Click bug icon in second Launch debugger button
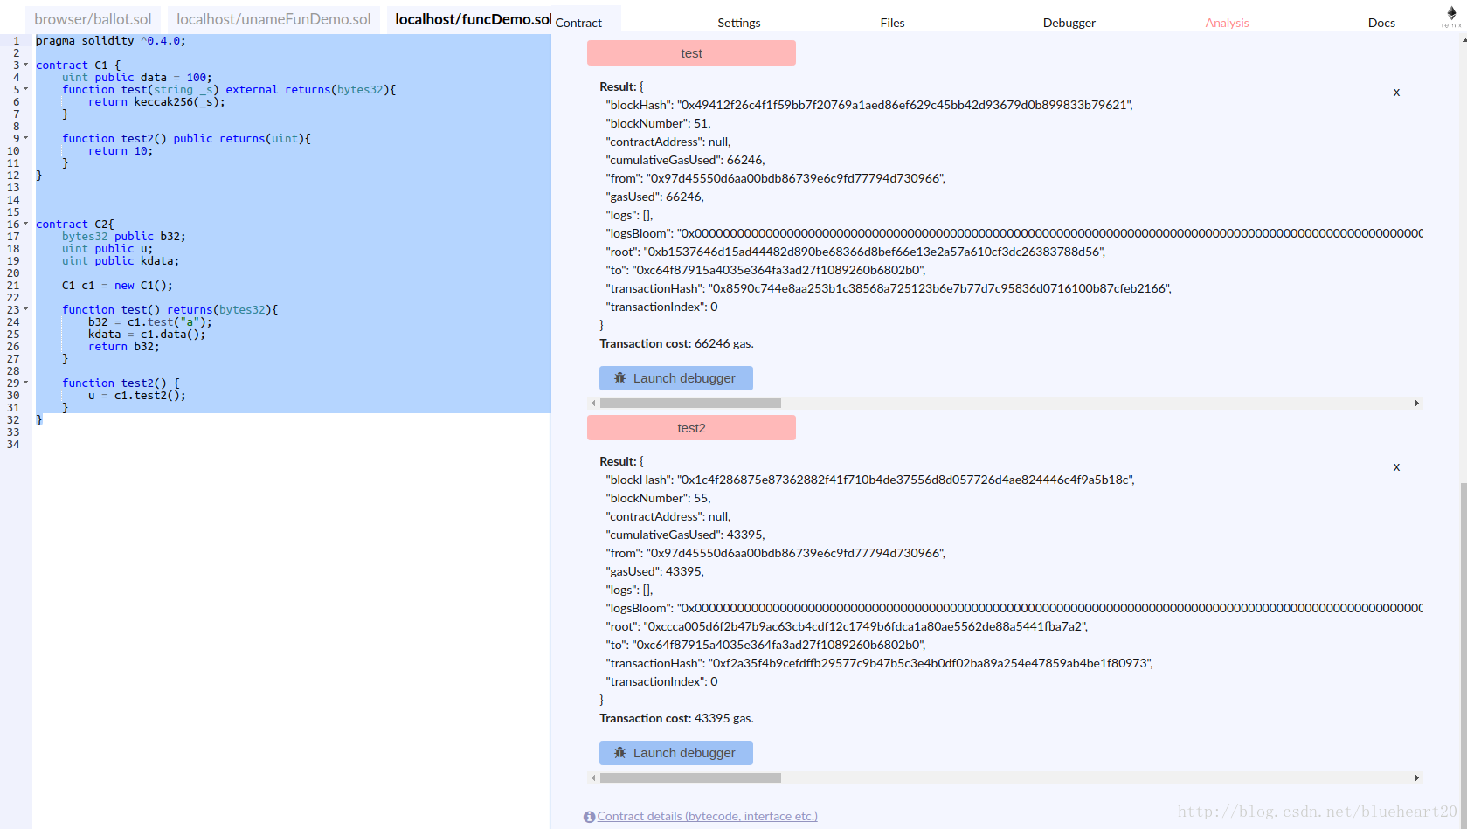Image resolution: width=1467 pixels, height=829 pixels. coord(620,753)
